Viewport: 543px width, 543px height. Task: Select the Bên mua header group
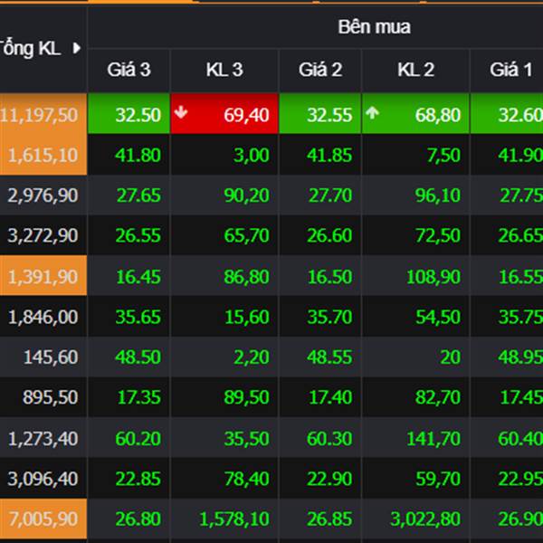tap(374, 27)
